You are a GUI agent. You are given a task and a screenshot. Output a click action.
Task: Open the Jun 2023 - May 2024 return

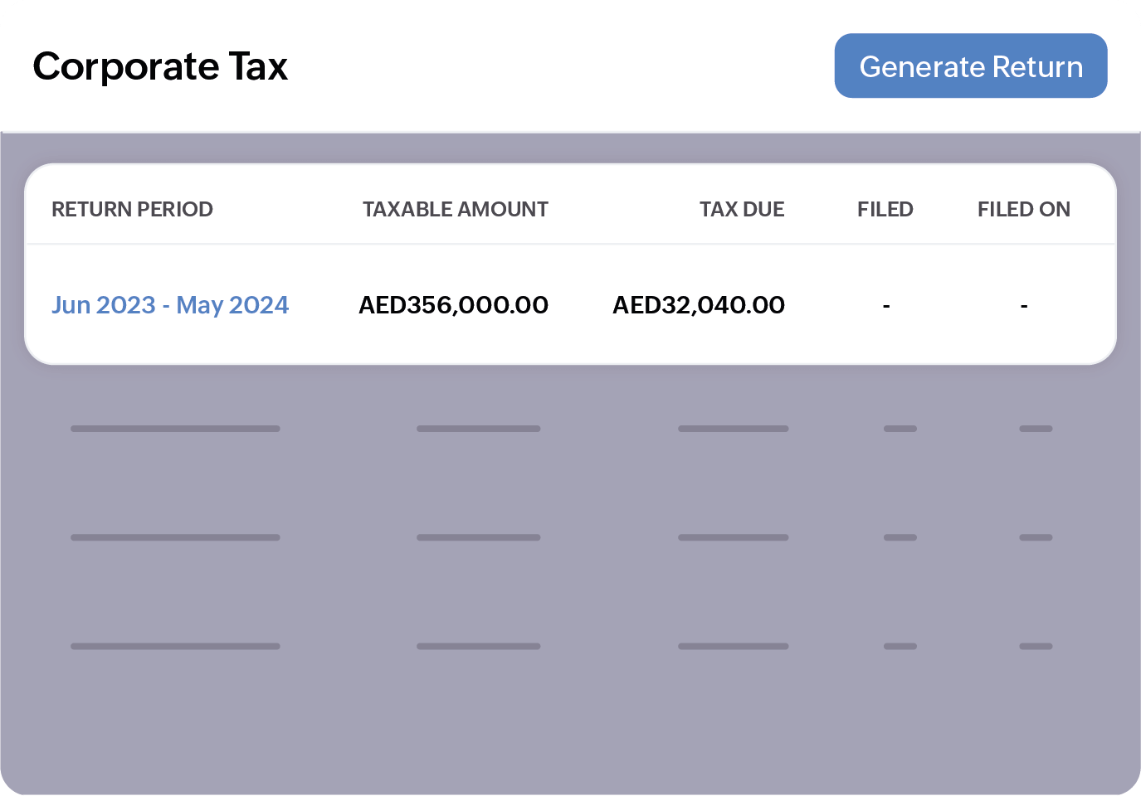coord(170,305)
